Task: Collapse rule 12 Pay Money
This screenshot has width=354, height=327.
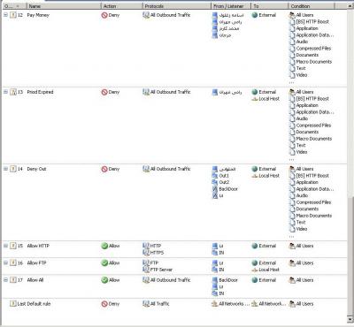Action: point(5,15)
